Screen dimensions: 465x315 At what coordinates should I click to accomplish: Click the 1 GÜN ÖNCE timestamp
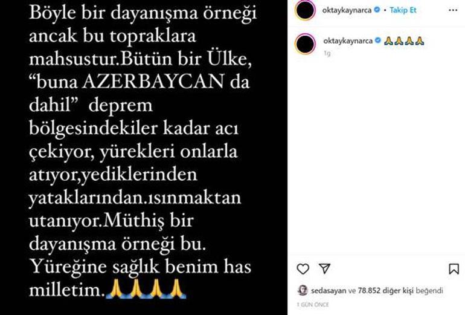tap(313, 305)
